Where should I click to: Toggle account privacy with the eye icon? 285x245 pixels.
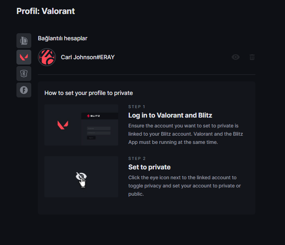[236, 57]
